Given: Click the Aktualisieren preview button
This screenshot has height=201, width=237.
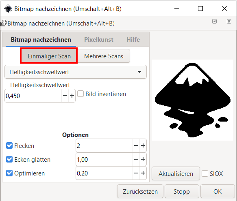Looking at the screenshot, I should click(x=176, y=173).
